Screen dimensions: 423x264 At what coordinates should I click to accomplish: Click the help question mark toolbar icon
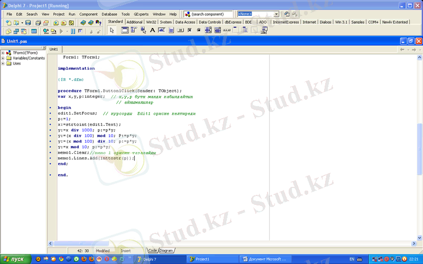point(98,23)
